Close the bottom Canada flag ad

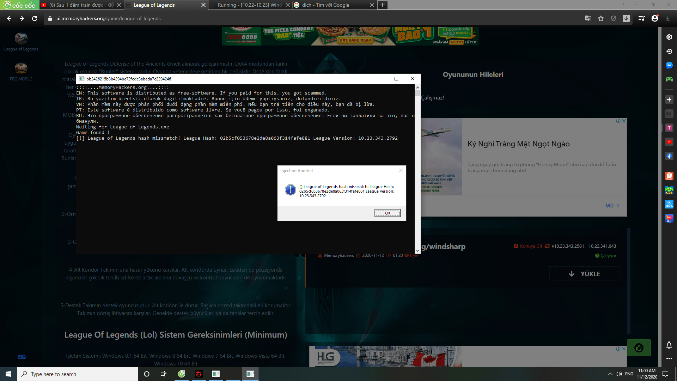[624, 349]
